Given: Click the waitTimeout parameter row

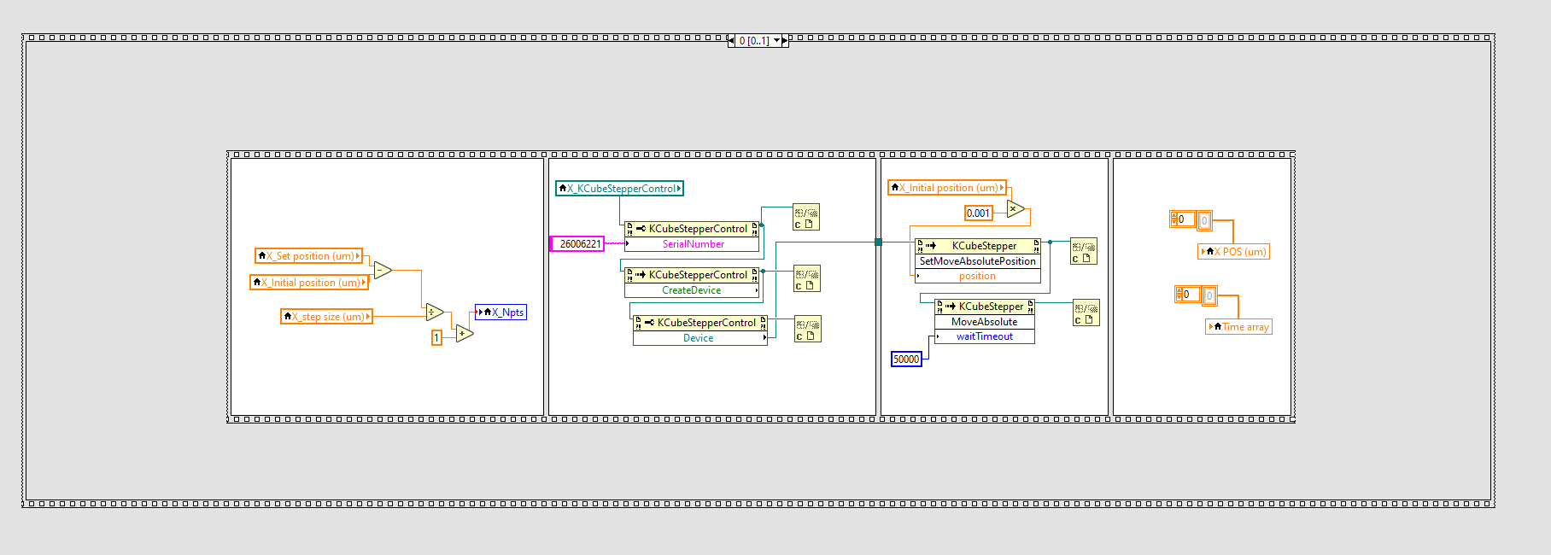Looking at the screenshot, I should pyautogui.click(x=985, y=336).
